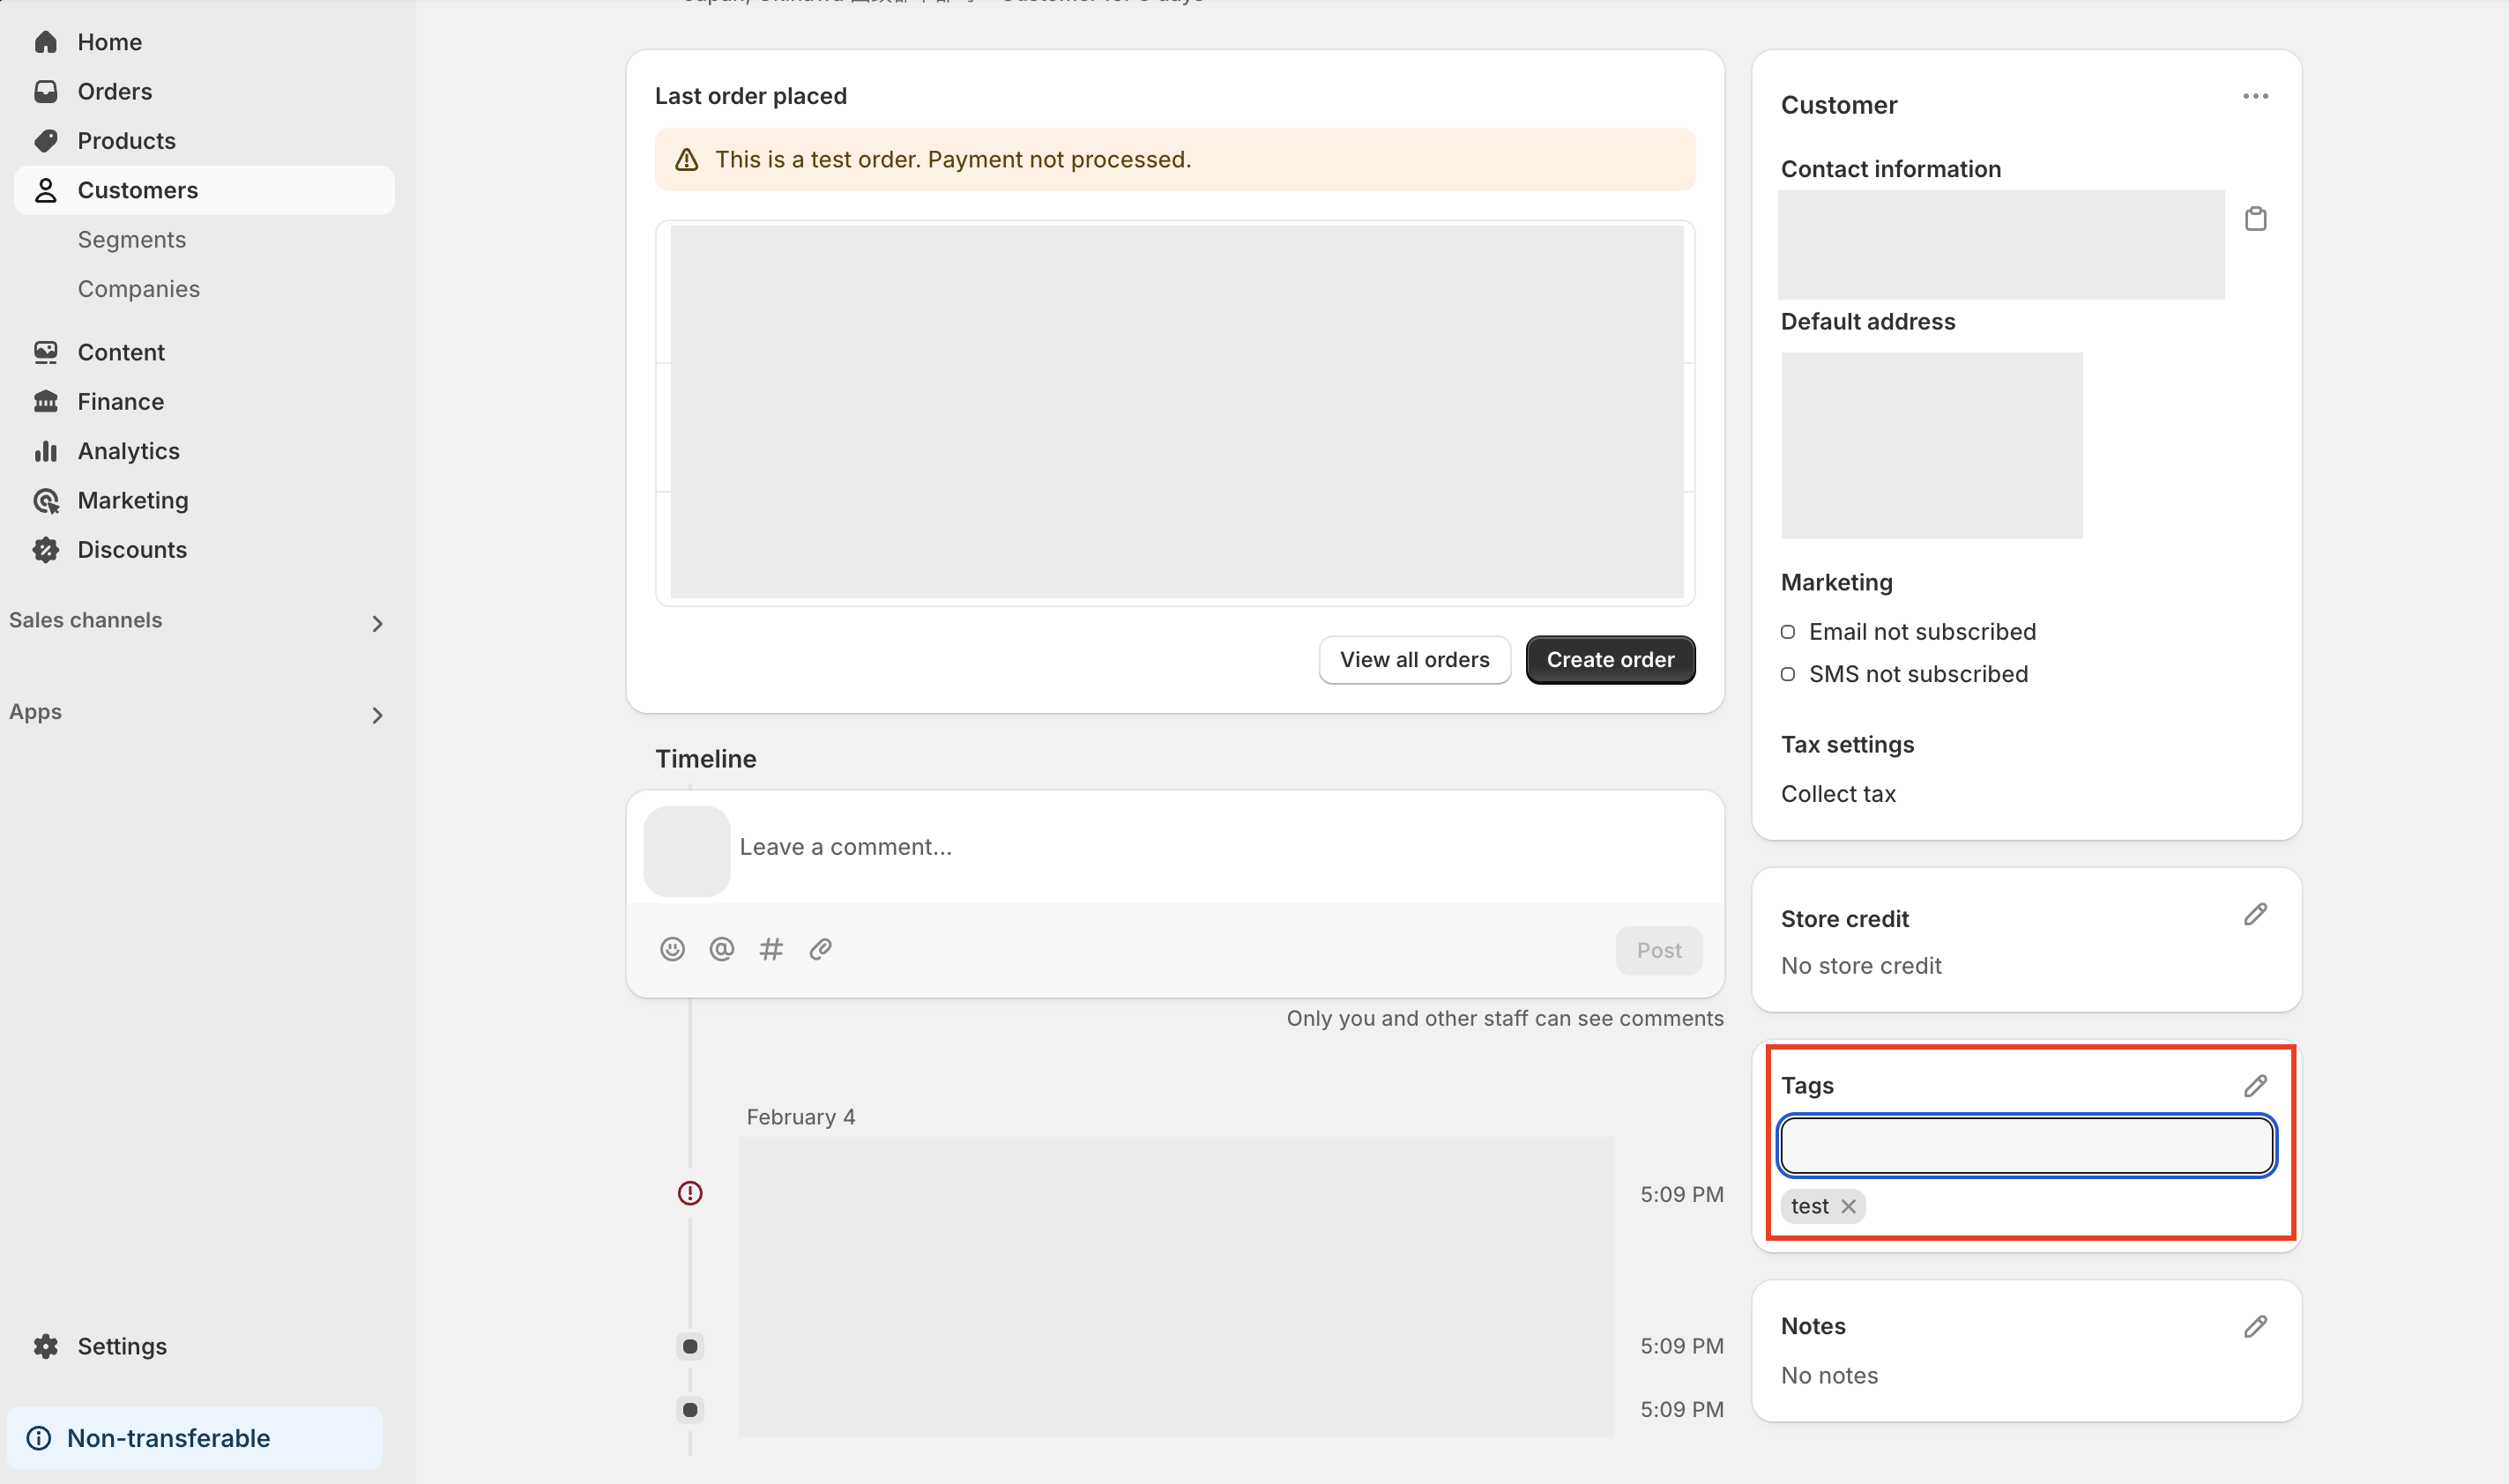Click No notes text
2509x1484 pixels.
coord(1828,1375)
